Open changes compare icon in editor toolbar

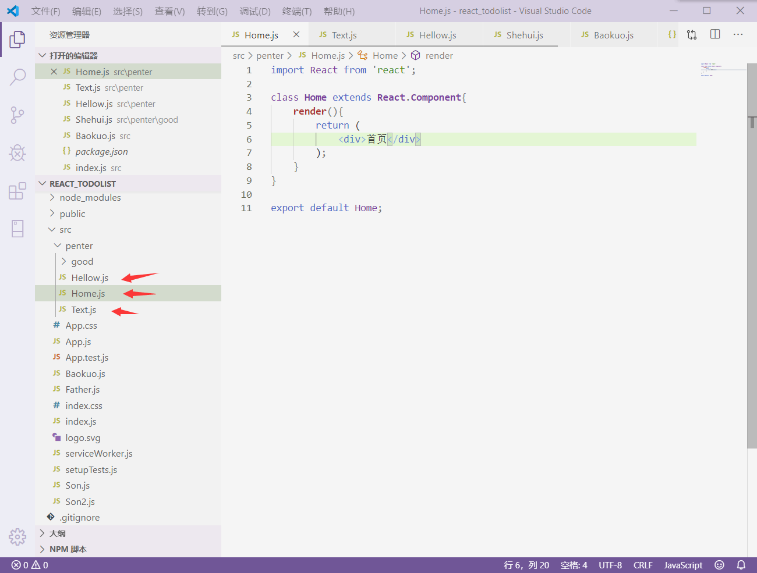click(x=692, y=34)
